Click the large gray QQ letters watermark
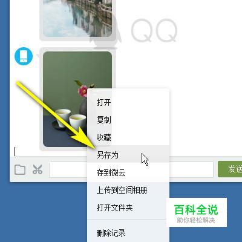The image size is (242, 242). pyautogui.click(x=154, y=30)
